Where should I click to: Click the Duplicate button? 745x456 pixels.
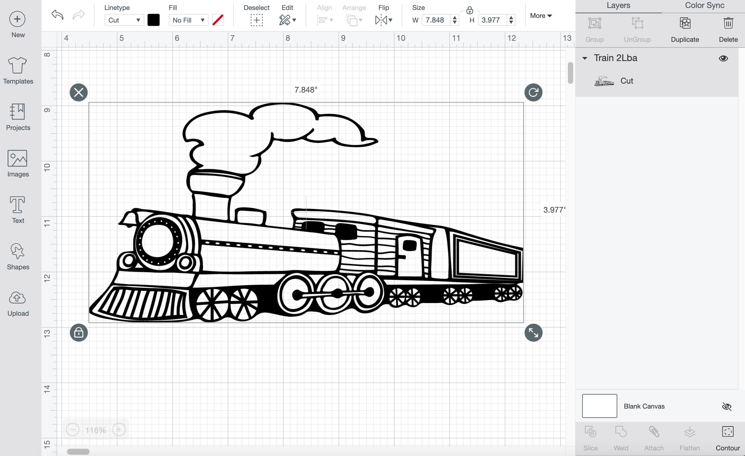(x=685, y=29)
